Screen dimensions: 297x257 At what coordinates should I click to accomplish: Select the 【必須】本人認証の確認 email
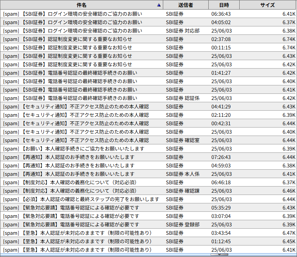point(148,199)
